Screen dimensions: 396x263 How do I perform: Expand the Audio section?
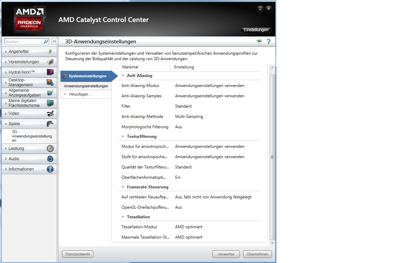coord(6,159)
